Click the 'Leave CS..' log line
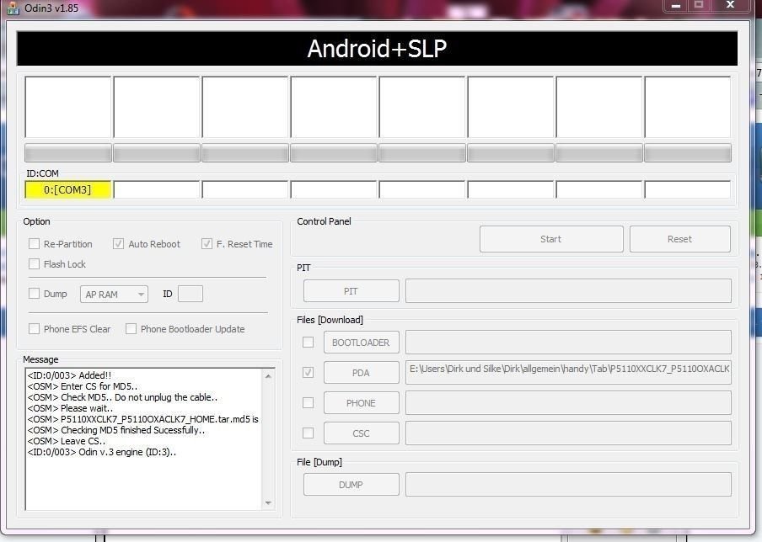The width and height of the screenshot is (762, 542). (x=66, y=441)
